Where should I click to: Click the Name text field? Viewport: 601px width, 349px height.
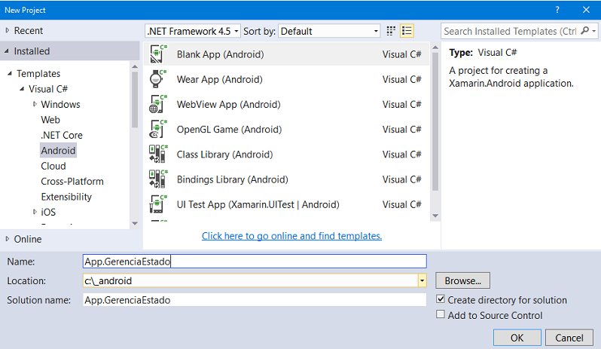255,262
